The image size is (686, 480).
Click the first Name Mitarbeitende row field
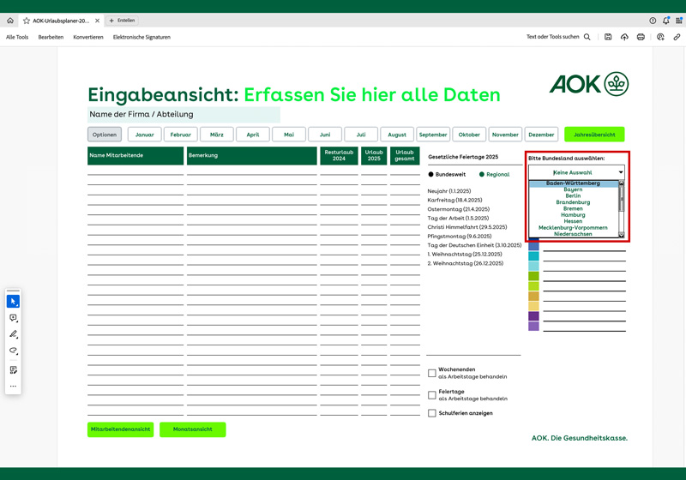pos(135,171)
